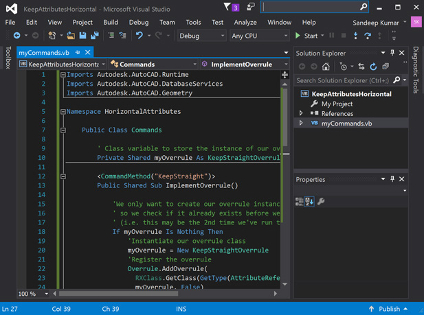This screenshot has width=424, height=315.
Task: Open the Debug menu
Action: (139, 23)
